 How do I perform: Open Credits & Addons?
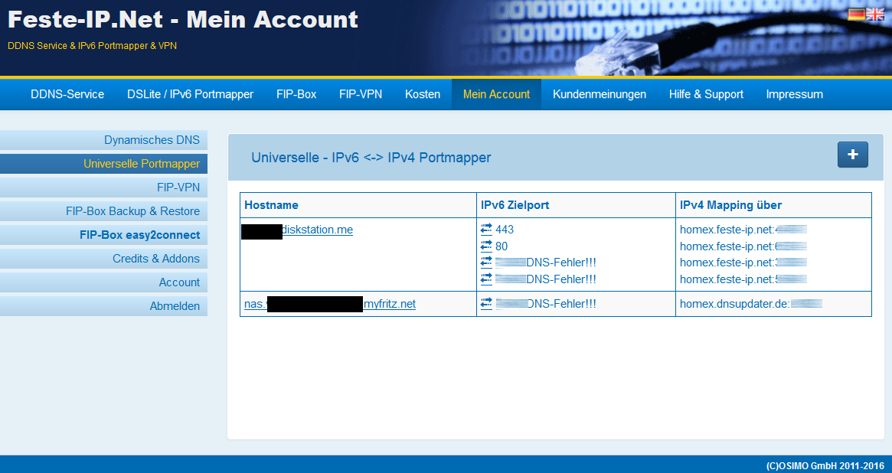[x=103, y=259]
